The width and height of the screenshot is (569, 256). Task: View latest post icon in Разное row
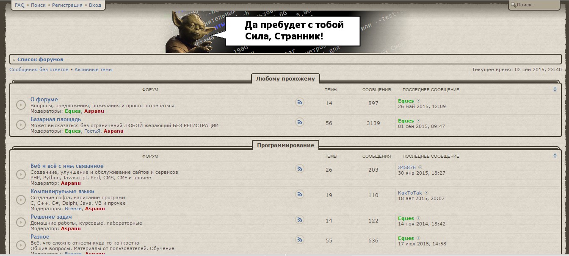(419, 238)
